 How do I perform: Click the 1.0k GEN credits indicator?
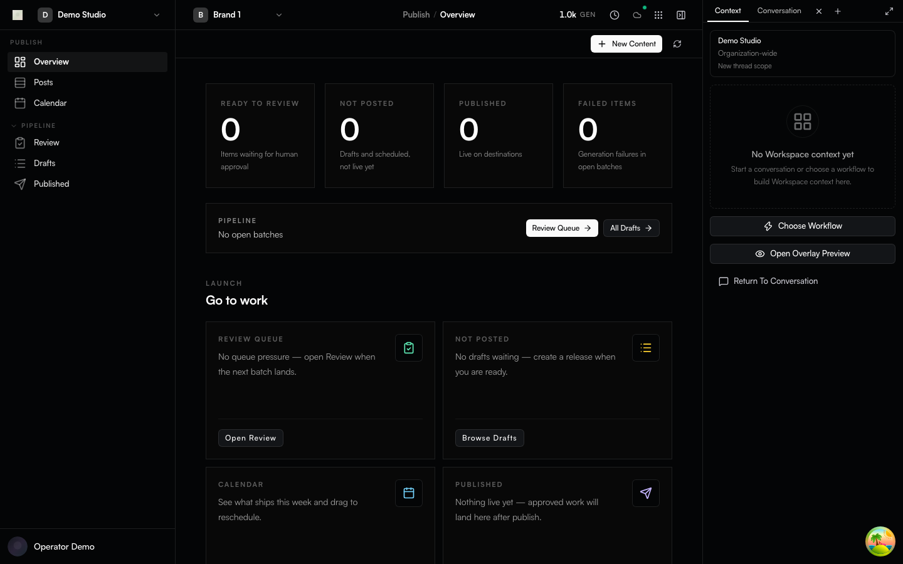578,15
